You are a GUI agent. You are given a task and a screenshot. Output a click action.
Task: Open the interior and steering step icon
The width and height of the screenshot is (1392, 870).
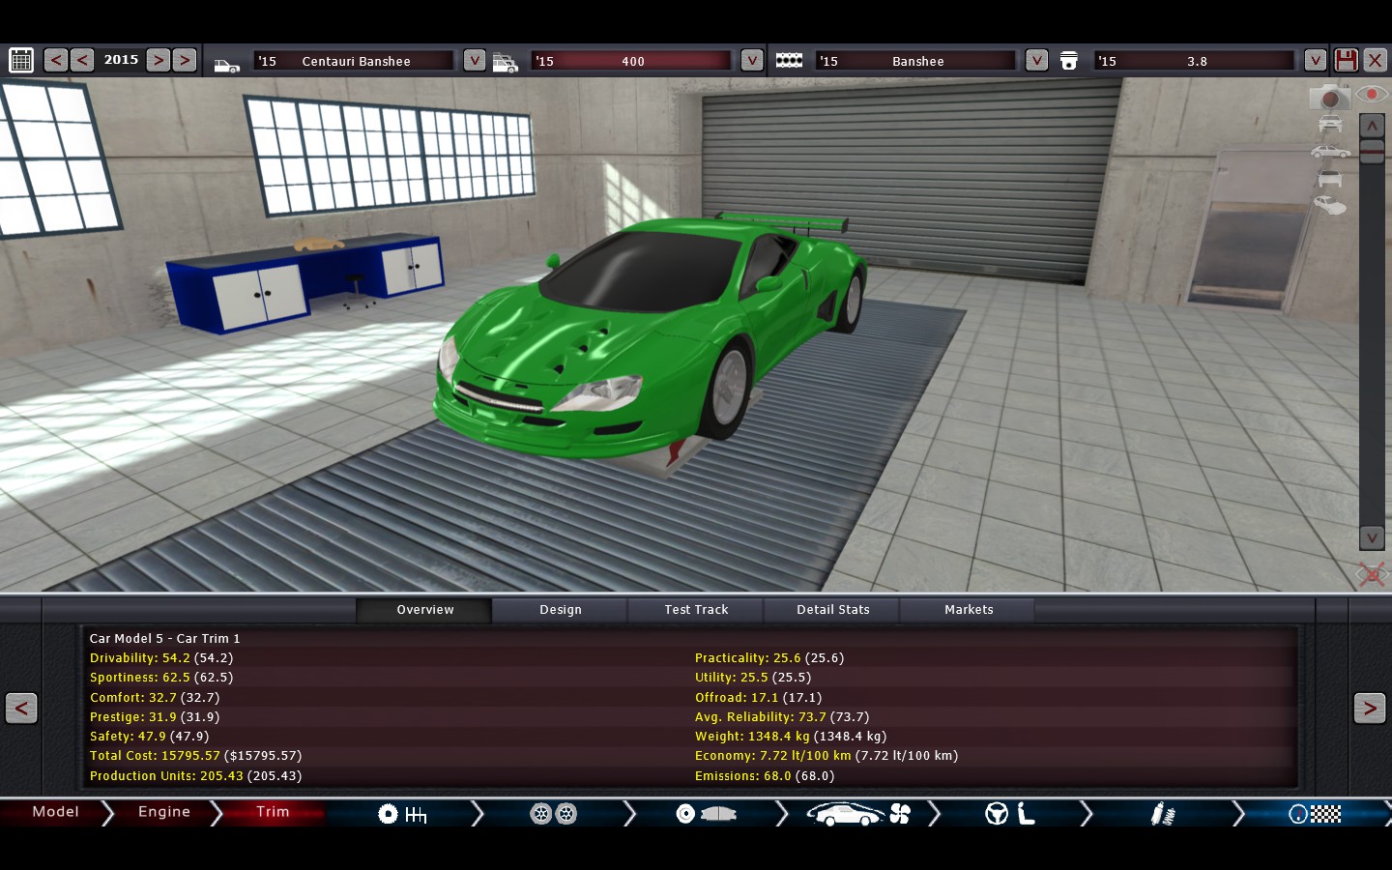point(1010,814)
